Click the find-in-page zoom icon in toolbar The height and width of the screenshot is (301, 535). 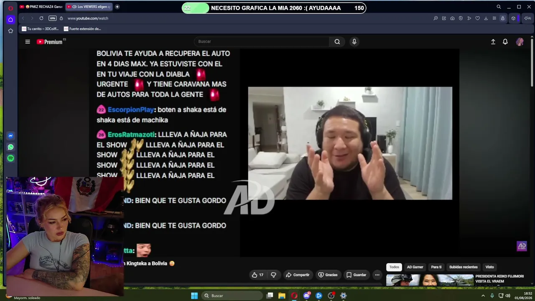click(x=436, y=18)
